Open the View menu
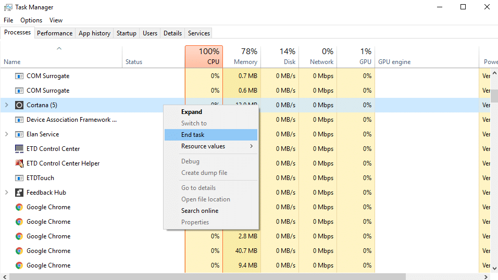 click(x=56, y=20)
